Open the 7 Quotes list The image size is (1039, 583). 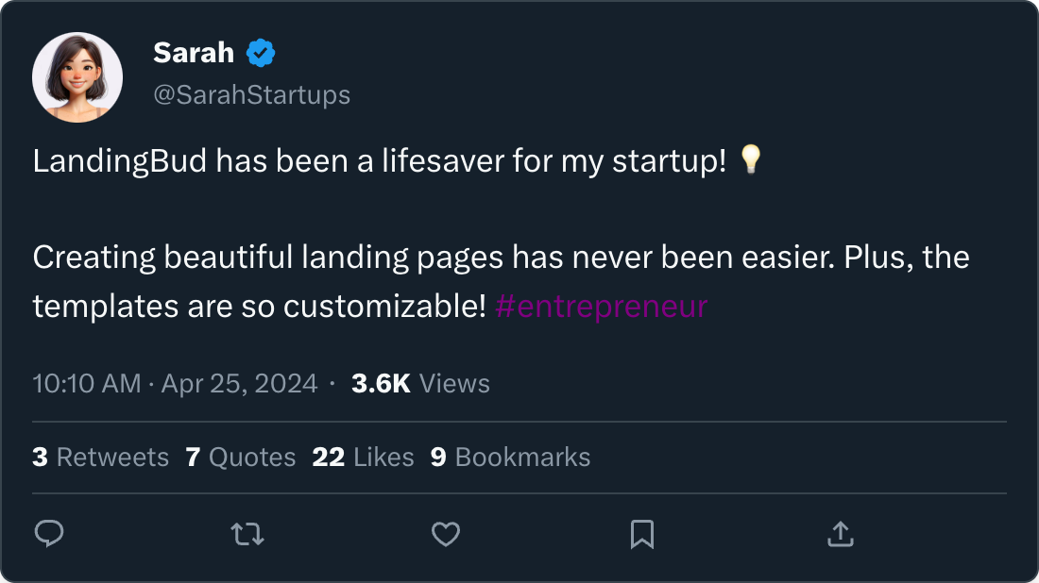(x=241, y=458)
